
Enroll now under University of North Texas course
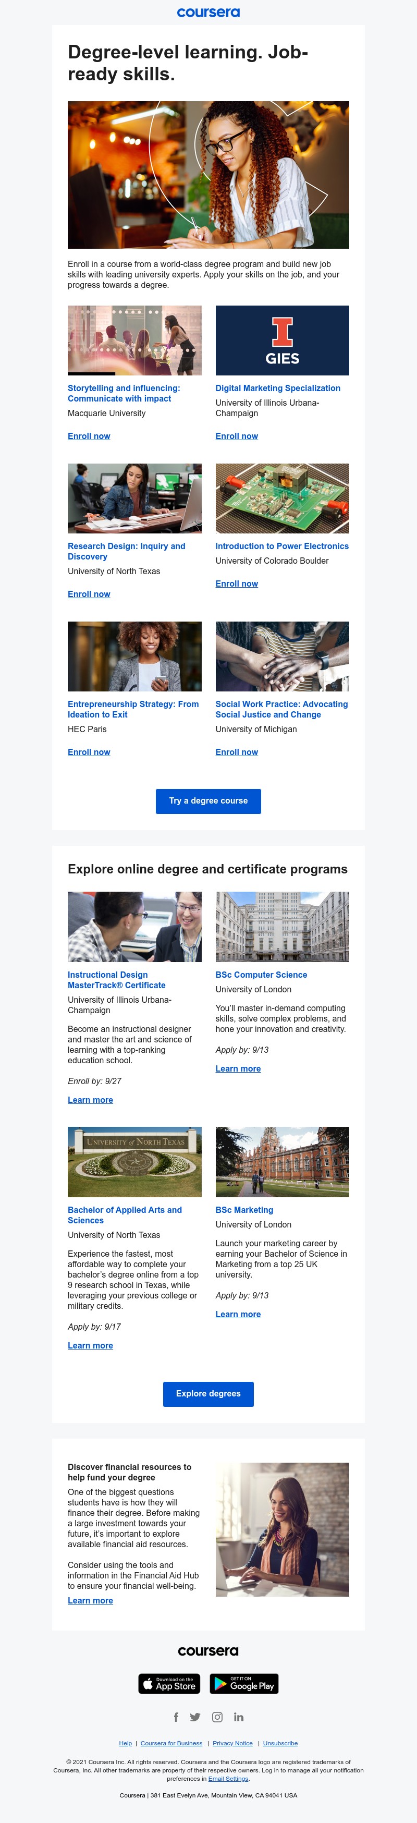pos(89,594)
